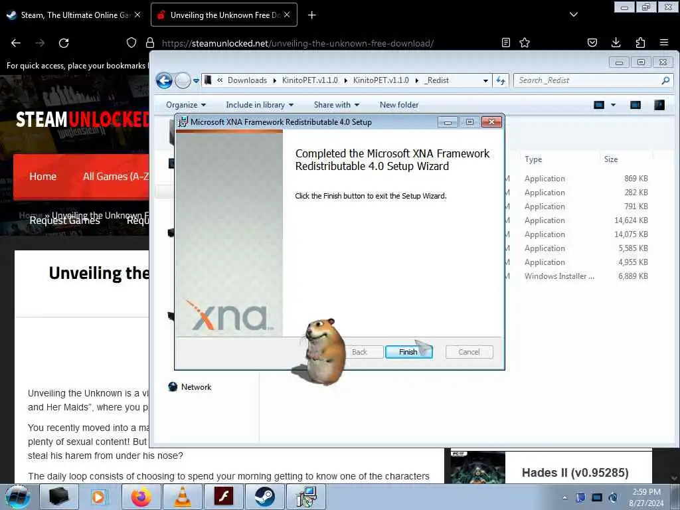
Task: Switch to the Steam tab in Firefox
Action: click(x=74, y=15)
